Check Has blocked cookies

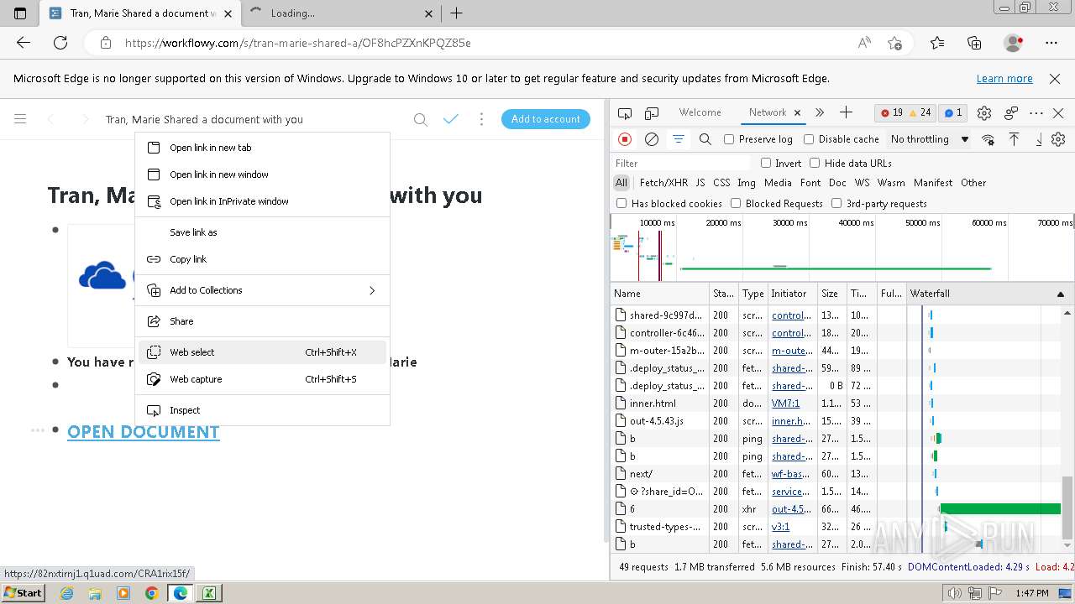click(621, 203)
